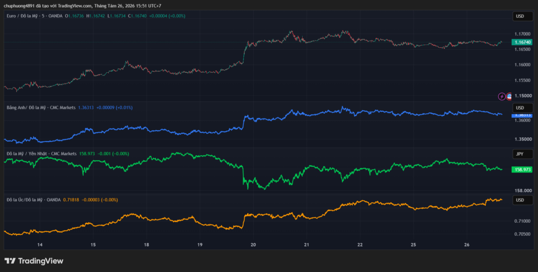Click the green 158.973 price label
Screen dimensions: 538x272
pos(522,169)
